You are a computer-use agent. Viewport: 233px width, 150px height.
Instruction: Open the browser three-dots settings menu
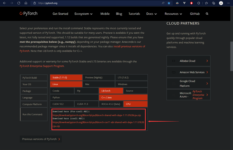(228, 3)
